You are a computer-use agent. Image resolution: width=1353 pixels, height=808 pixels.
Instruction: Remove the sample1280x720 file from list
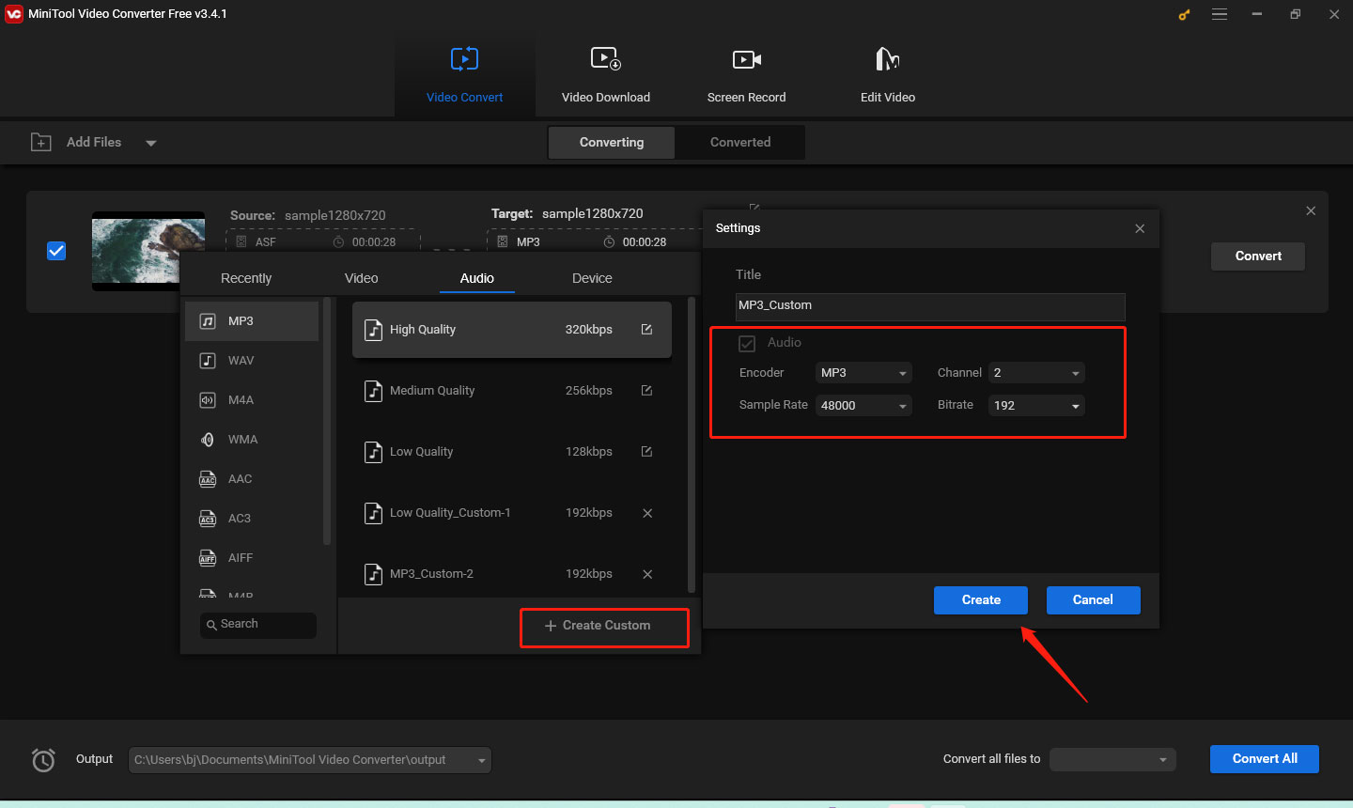(x=1311, y=210)
